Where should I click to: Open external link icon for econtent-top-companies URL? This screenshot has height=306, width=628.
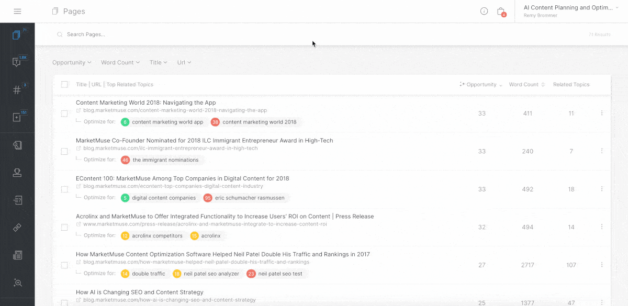pos(78,186)
